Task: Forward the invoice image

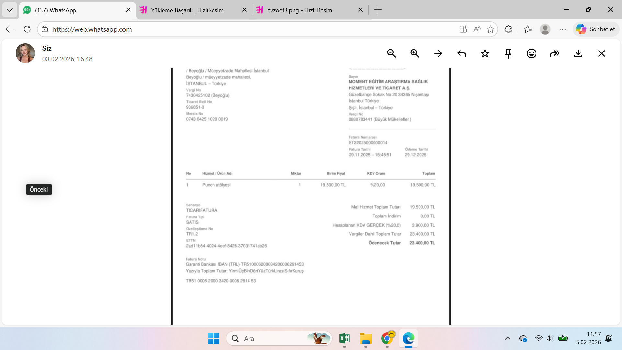Action: coord(555,53)
